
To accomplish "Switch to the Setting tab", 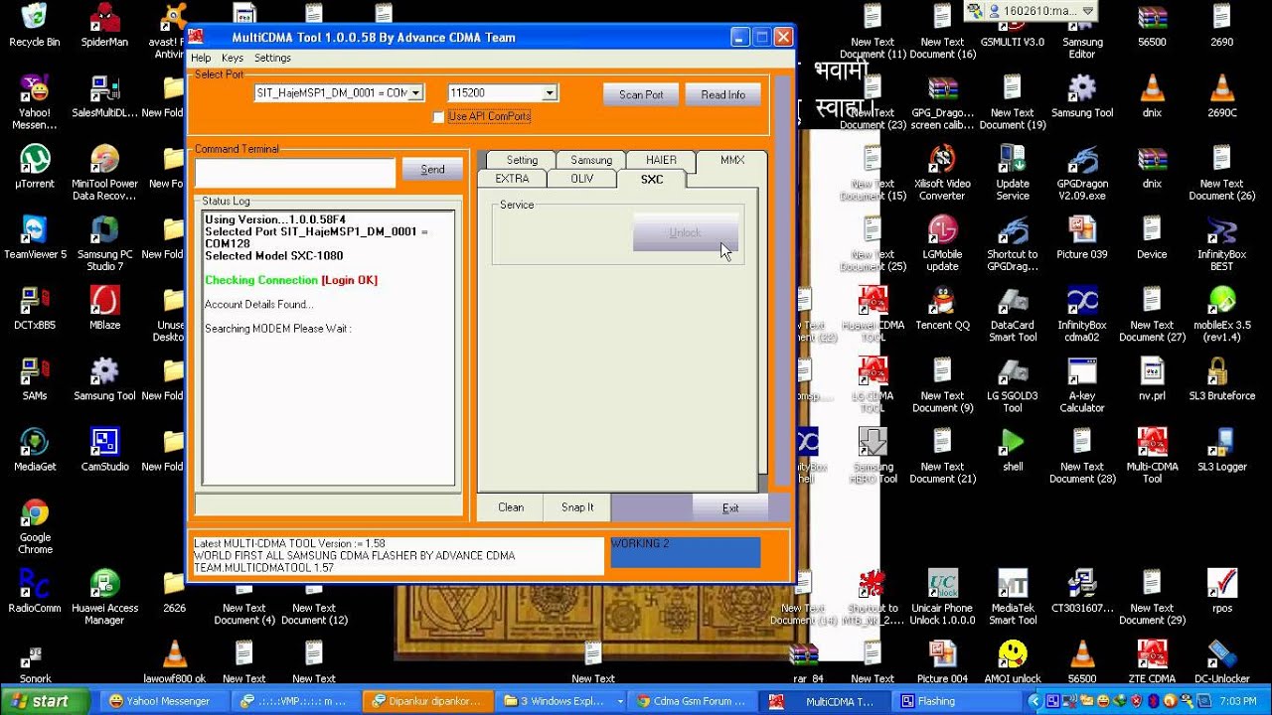I will pos(522,160).
